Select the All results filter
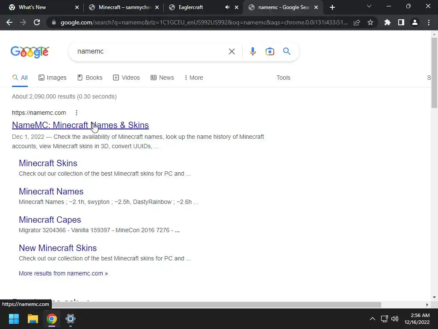 (x=20, y=78)
